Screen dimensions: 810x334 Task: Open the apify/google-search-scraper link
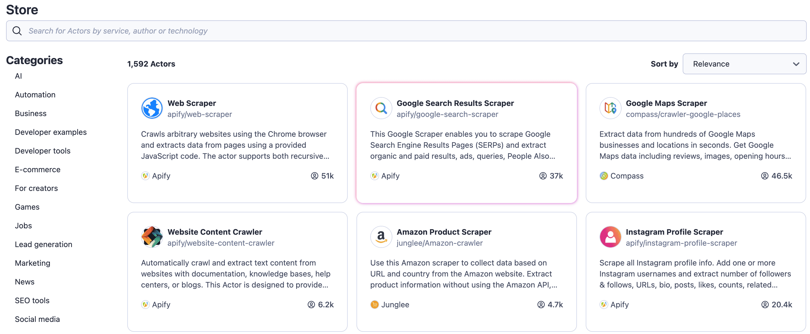coord(447,114)
